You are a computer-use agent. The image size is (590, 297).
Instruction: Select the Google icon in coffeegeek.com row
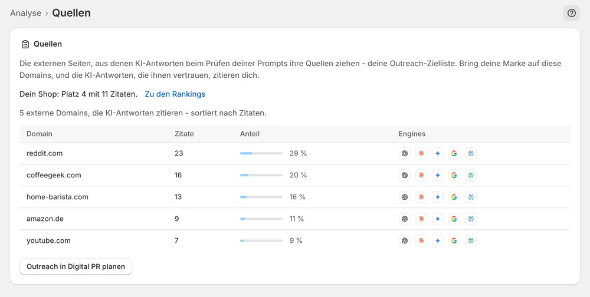pos(454,175)
